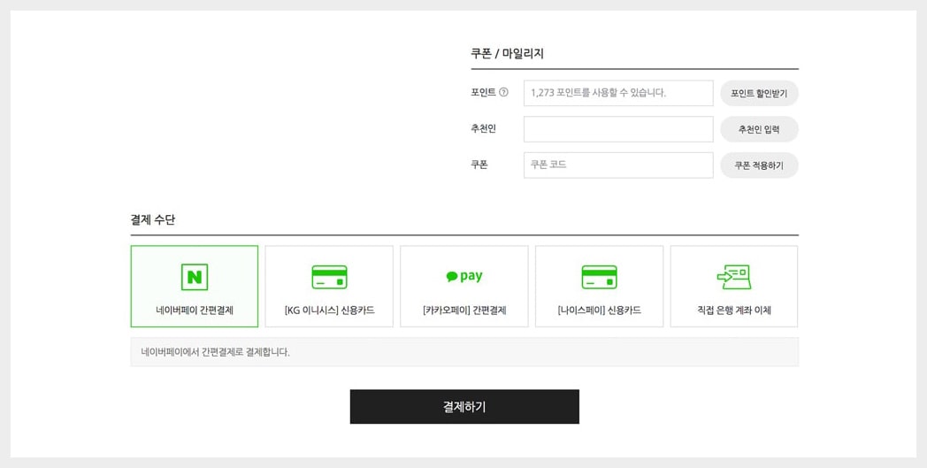
Task: Focus the 쿠폰 코드 input field
Action: click(x=617, y=165)
